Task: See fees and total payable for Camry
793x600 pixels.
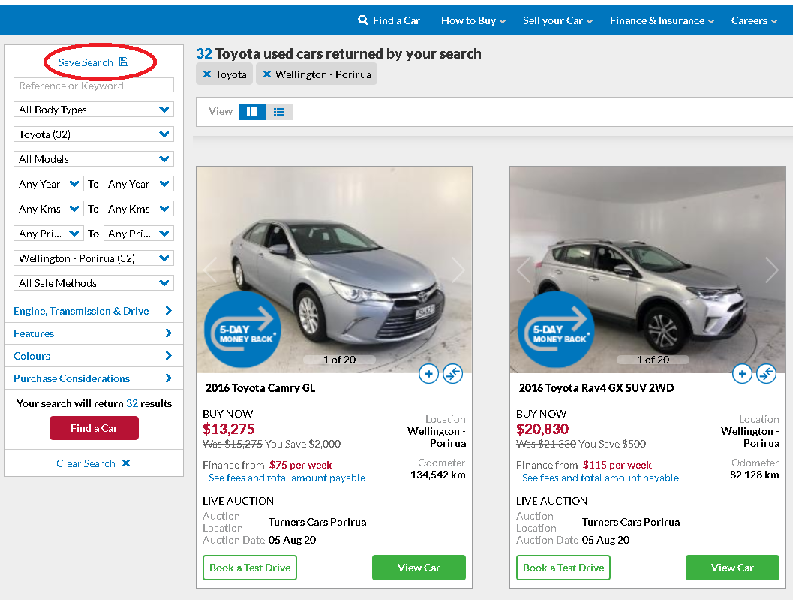Action: [287, 478]
